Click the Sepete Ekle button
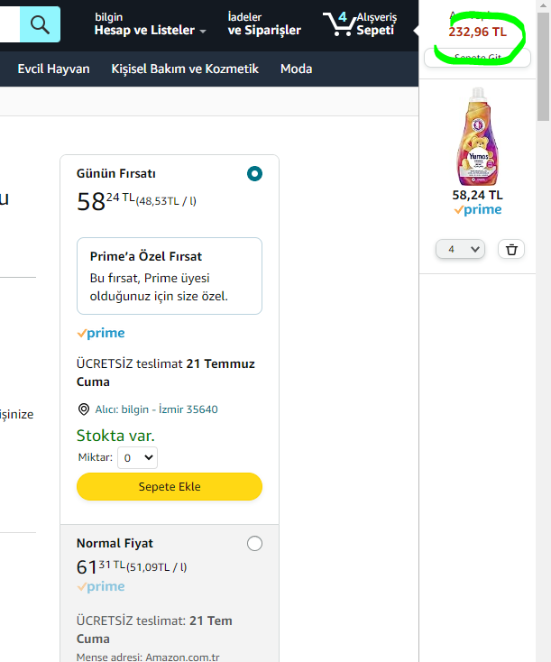This screenshot has height=662, width=551. (x=170, y=486)
